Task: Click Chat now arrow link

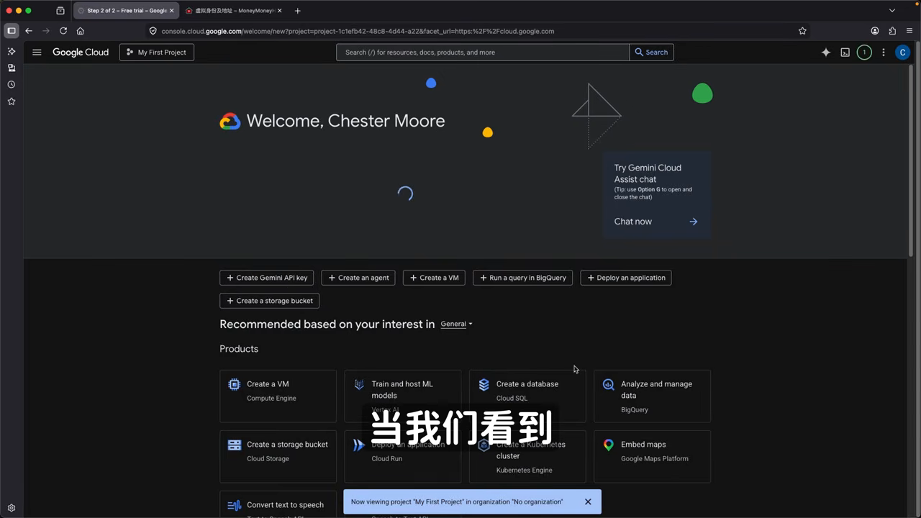Action: [x=656, y=222]
